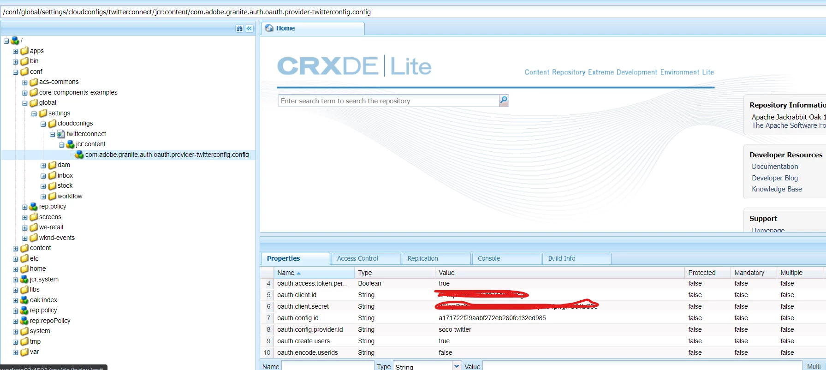Click the screens folder icon
This screenshot has width=826, height=370.
34,217
